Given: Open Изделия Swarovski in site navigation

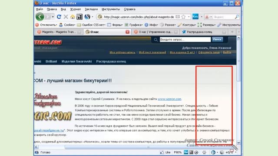Looking at the screenshot, I should [x=76, y=62].
